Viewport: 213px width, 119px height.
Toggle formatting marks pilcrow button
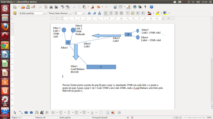pyautogui.click(x=145, y=7)
